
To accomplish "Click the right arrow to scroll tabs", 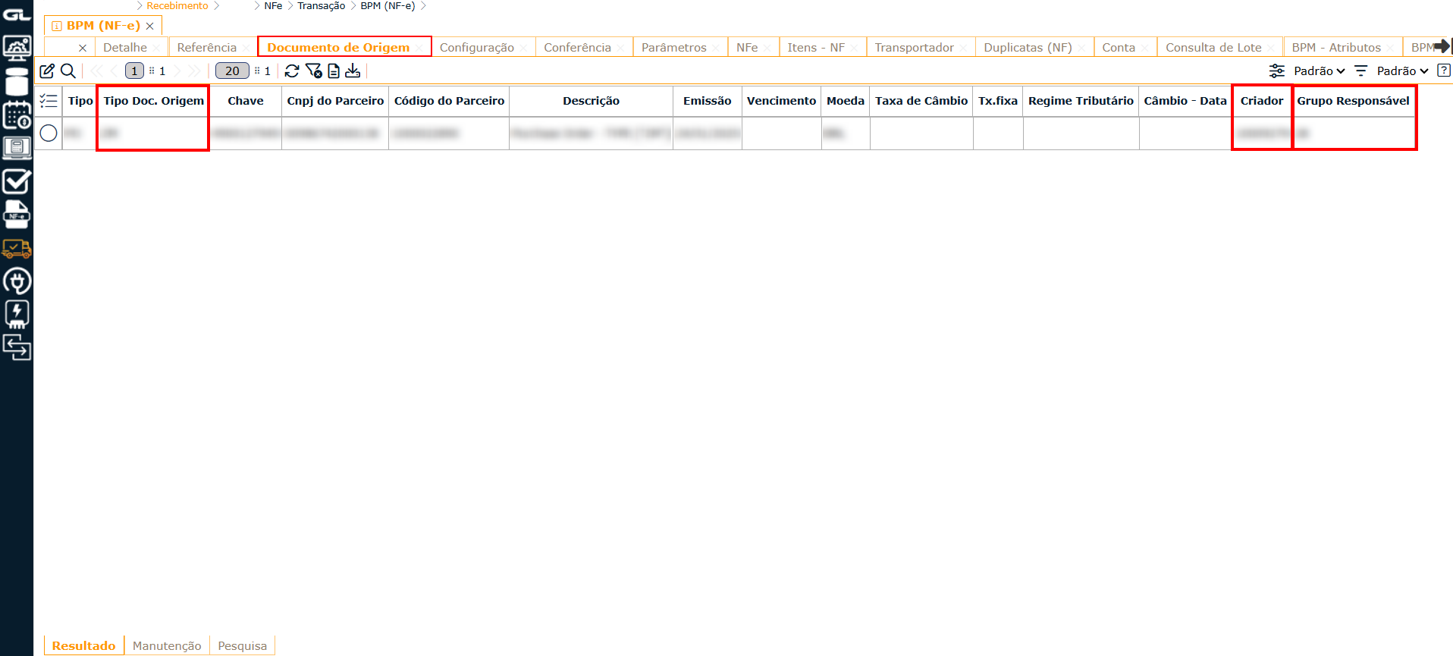I will [1442, 46].
